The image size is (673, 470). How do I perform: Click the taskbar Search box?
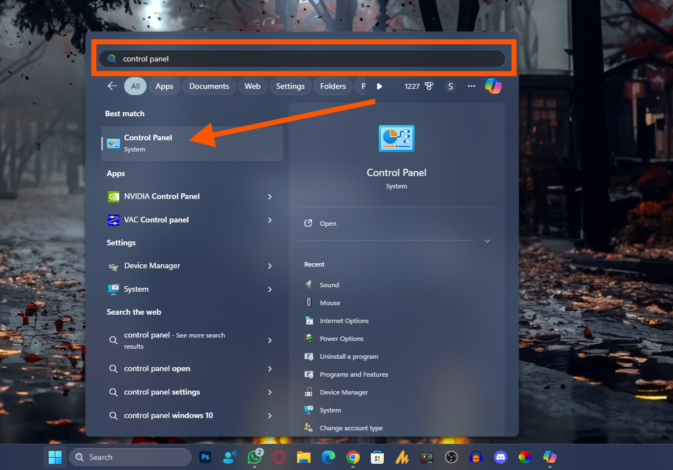click(130, 457)
